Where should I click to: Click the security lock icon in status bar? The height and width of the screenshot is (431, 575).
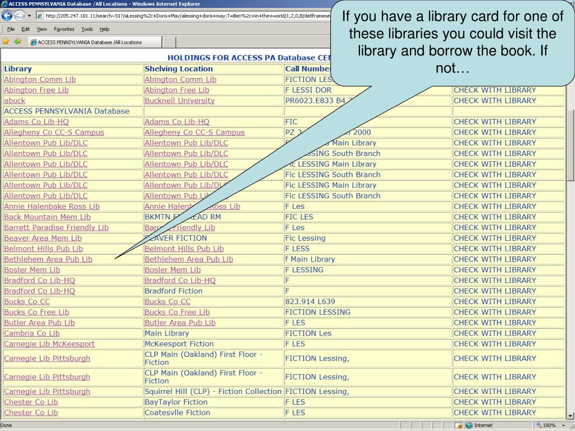(x=458, y=425)
